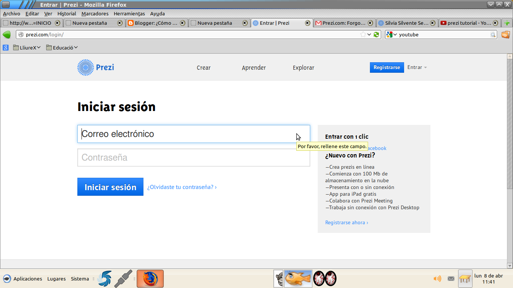Click the Iniciar sesión button
Image resolution: width=513 pixels, height=288 pixels.
(110, 187)
